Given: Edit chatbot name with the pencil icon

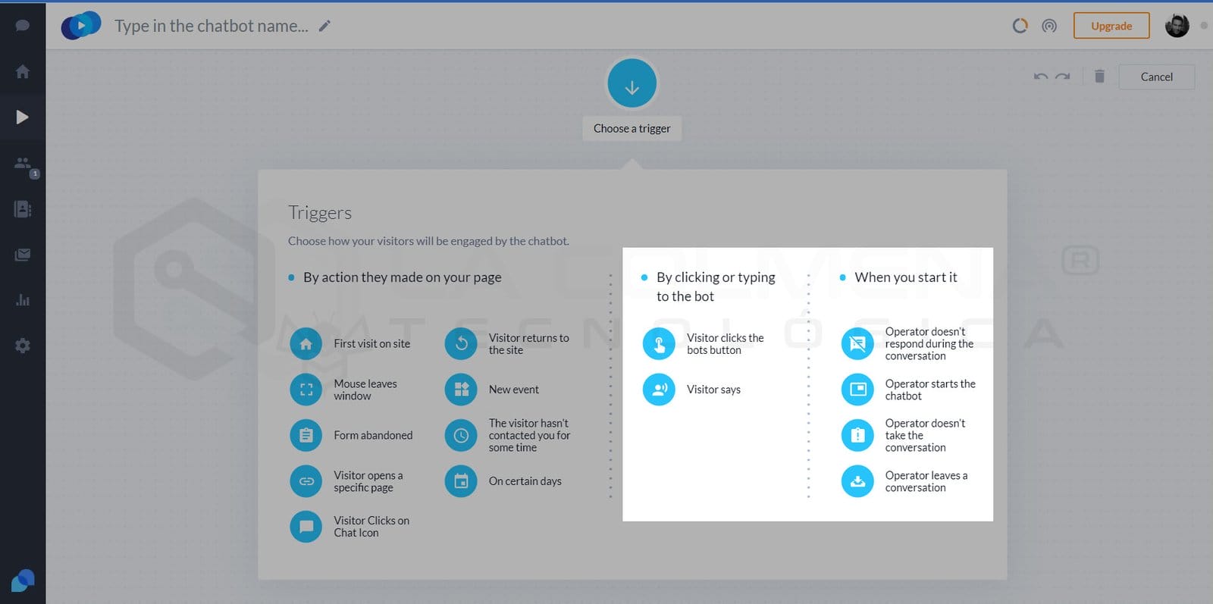Looking at the screenshot, I should [324, 26].
